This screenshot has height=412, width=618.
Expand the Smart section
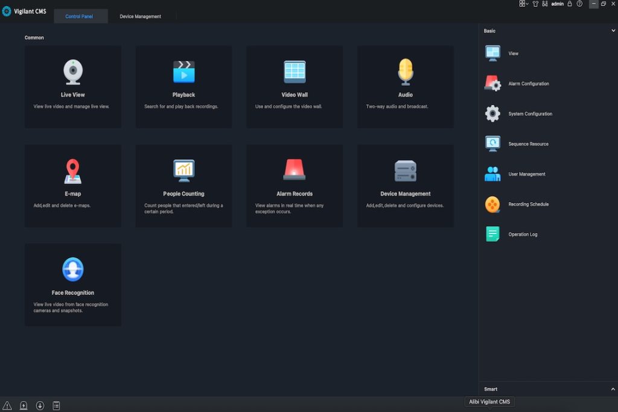coord(613,389)
